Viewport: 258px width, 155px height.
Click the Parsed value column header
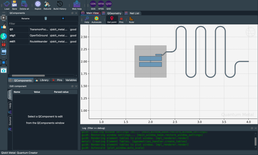[x=65, y=92]
